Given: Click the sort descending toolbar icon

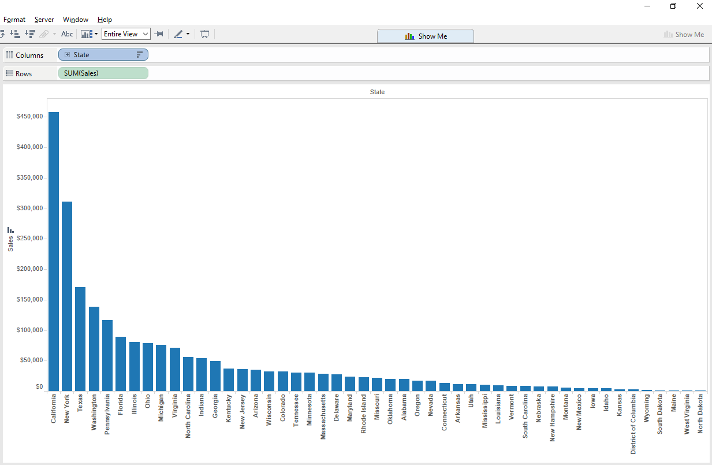Looking at the screenshot, I should tap(30, 34).
